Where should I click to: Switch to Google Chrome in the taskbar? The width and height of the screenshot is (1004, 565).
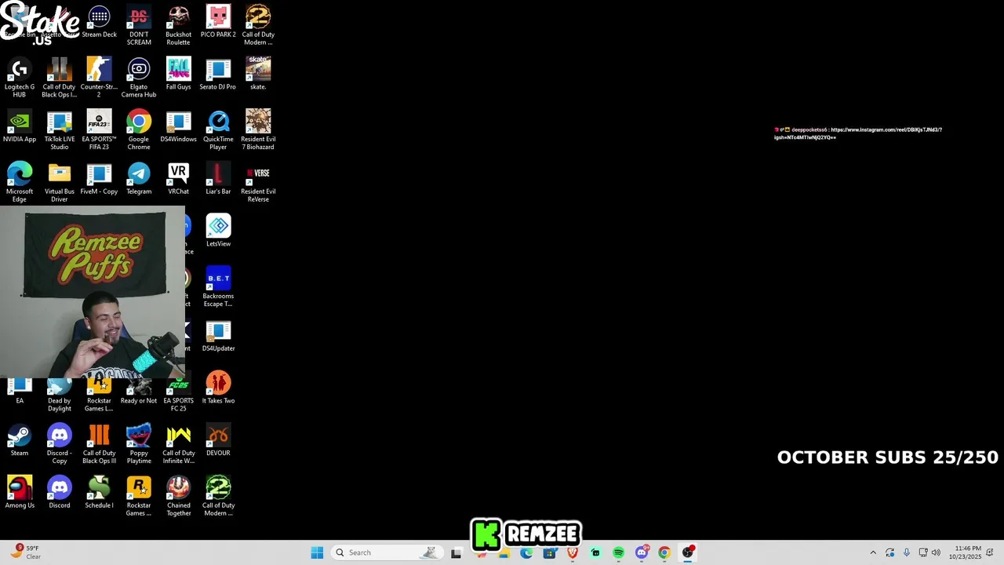(x=664, y=552)
